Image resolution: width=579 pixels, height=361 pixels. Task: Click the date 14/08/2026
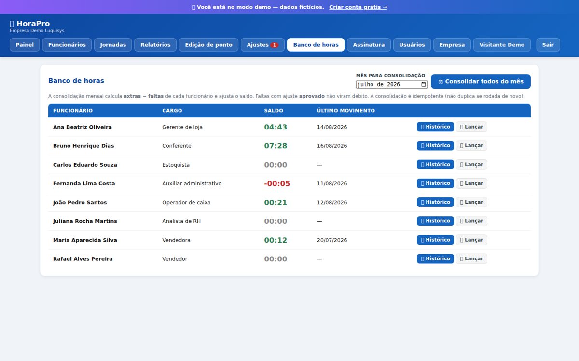click(332, 127)
